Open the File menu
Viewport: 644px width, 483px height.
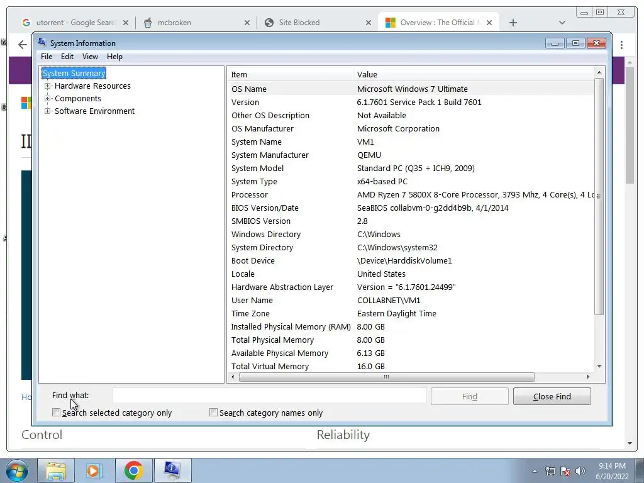[x=47, y=57]
